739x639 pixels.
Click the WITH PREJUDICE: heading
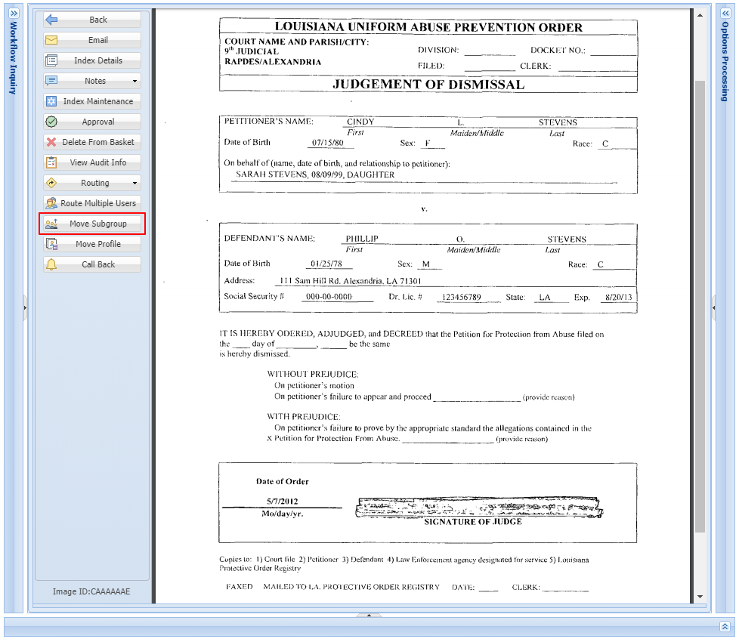304,417
